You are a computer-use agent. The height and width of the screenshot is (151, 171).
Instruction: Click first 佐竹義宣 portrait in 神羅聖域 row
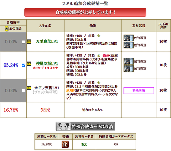click(x=129, y=62)
